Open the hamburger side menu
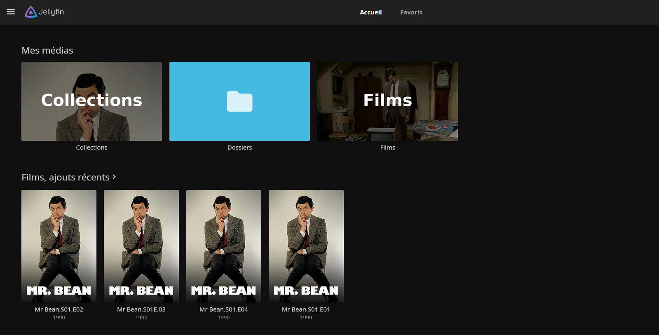Image resolution: width=659 pixels, height=335 pixels. point(11,12)
